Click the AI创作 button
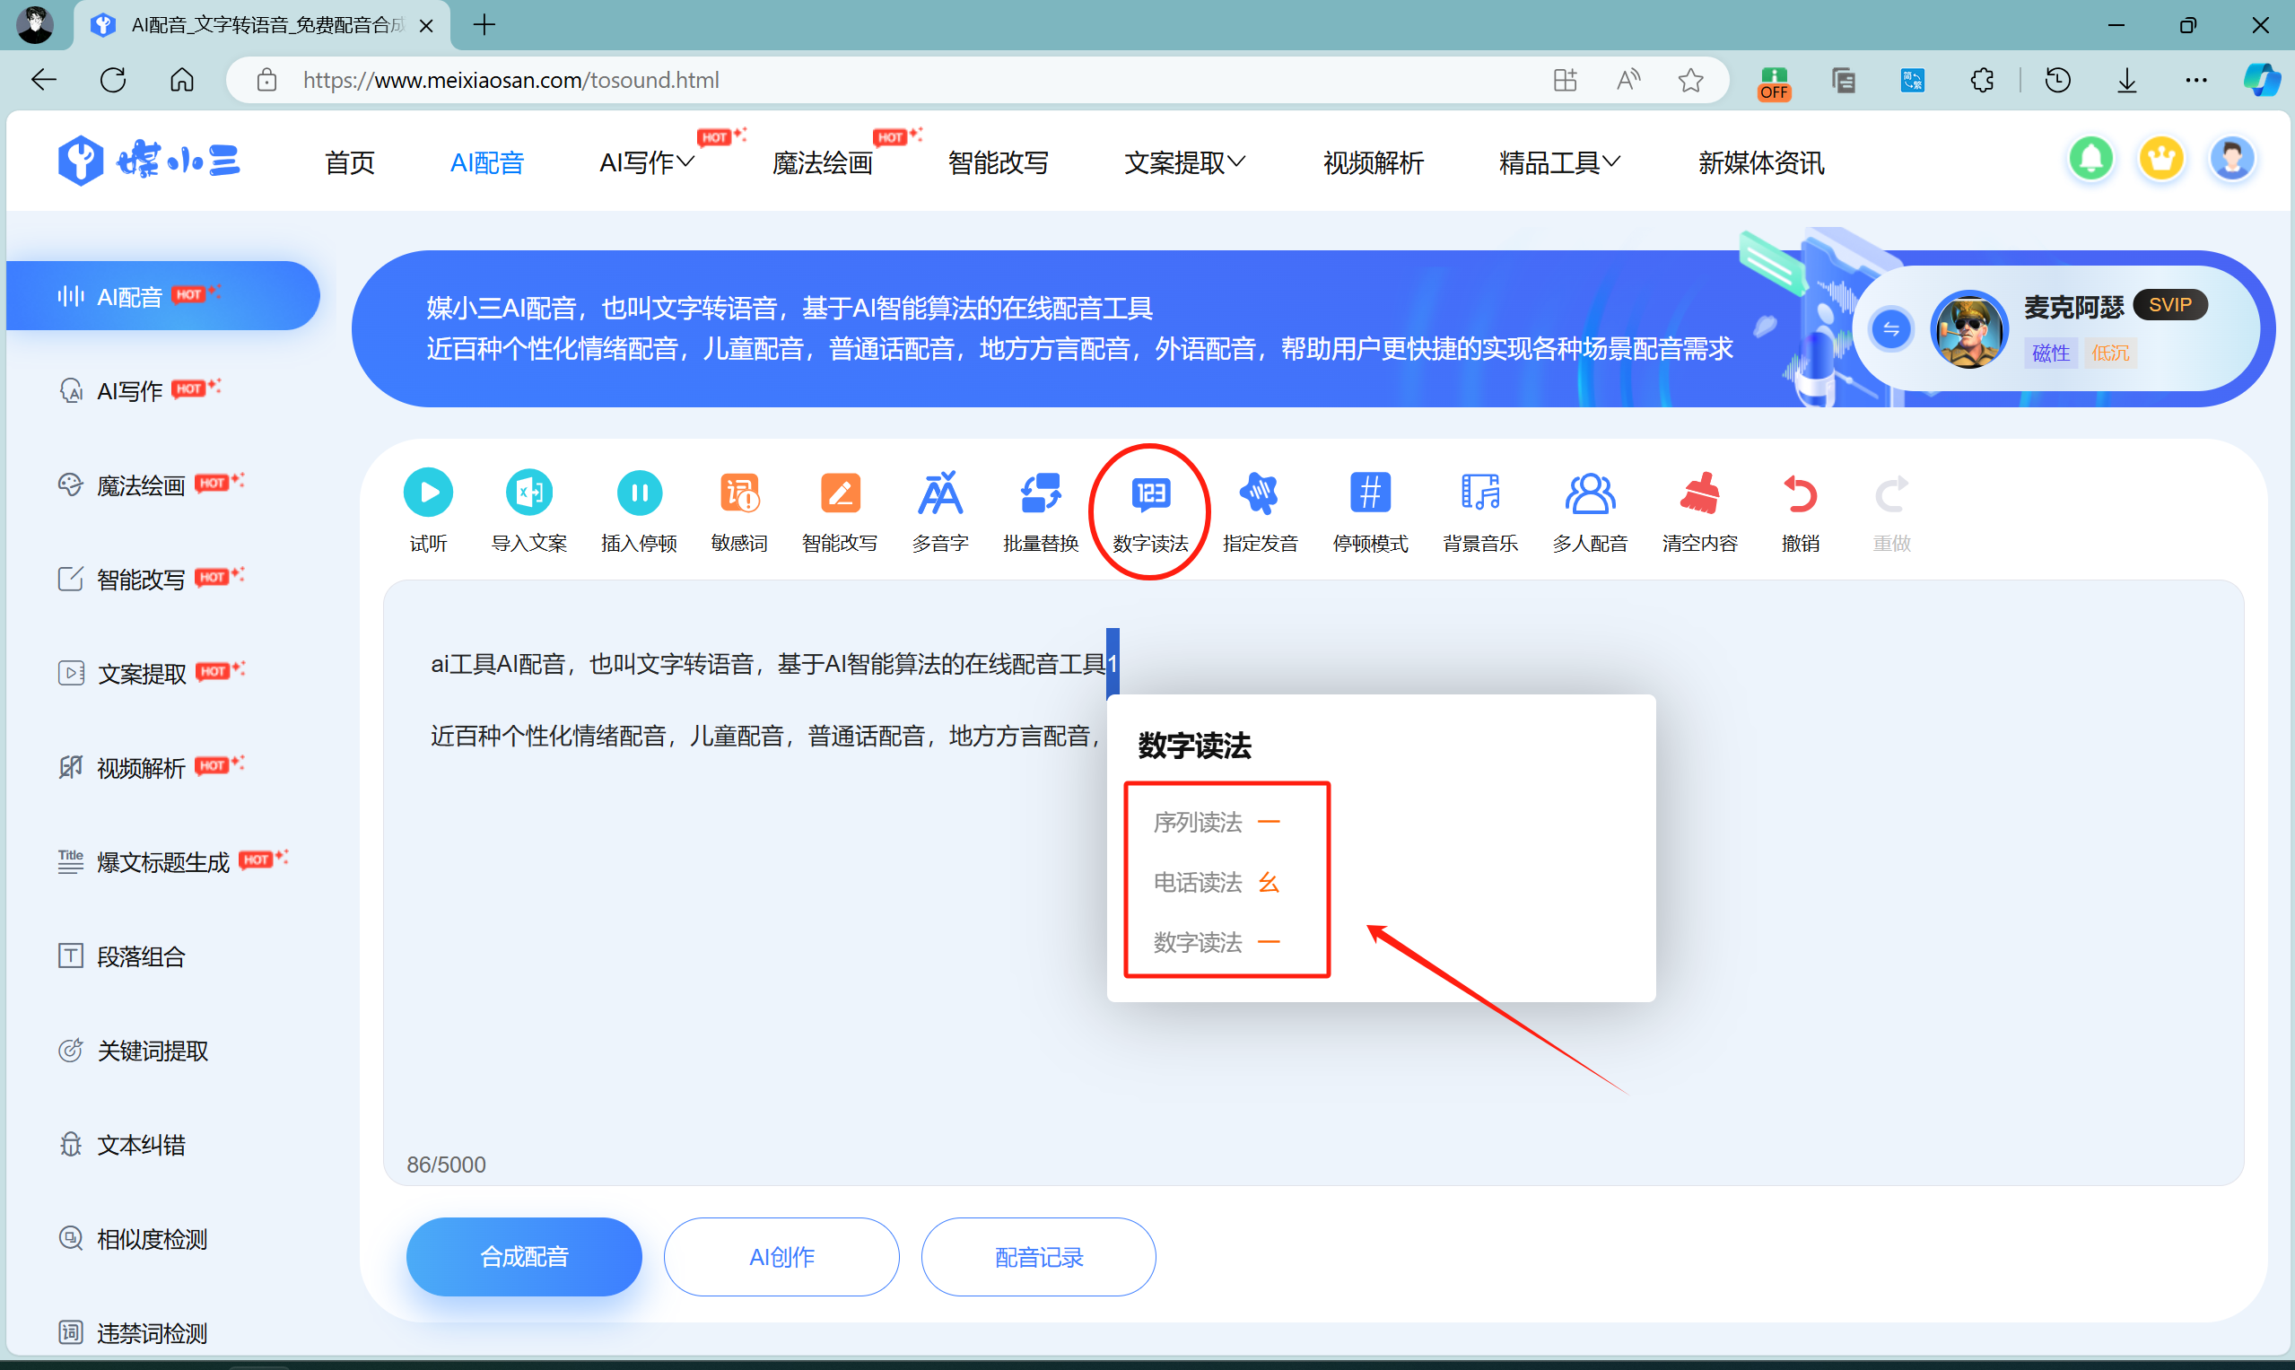Viewport: 2295px width, 1370px height. click(x=781, y=1256)
